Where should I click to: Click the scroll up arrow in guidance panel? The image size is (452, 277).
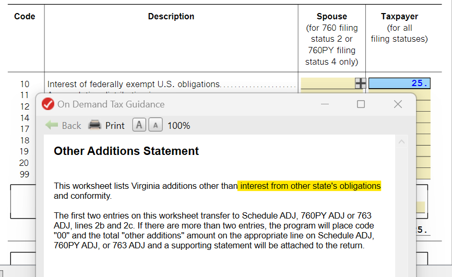click(401, 141)
